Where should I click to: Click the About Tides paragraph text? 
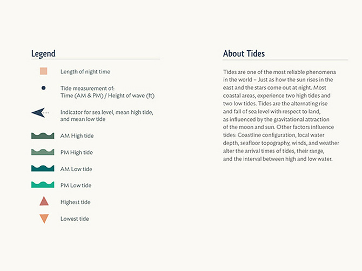tap(281, 116)
